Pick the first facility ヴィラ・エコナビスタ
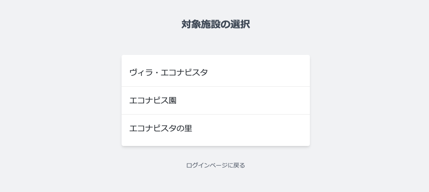 [x=216, y=72]
